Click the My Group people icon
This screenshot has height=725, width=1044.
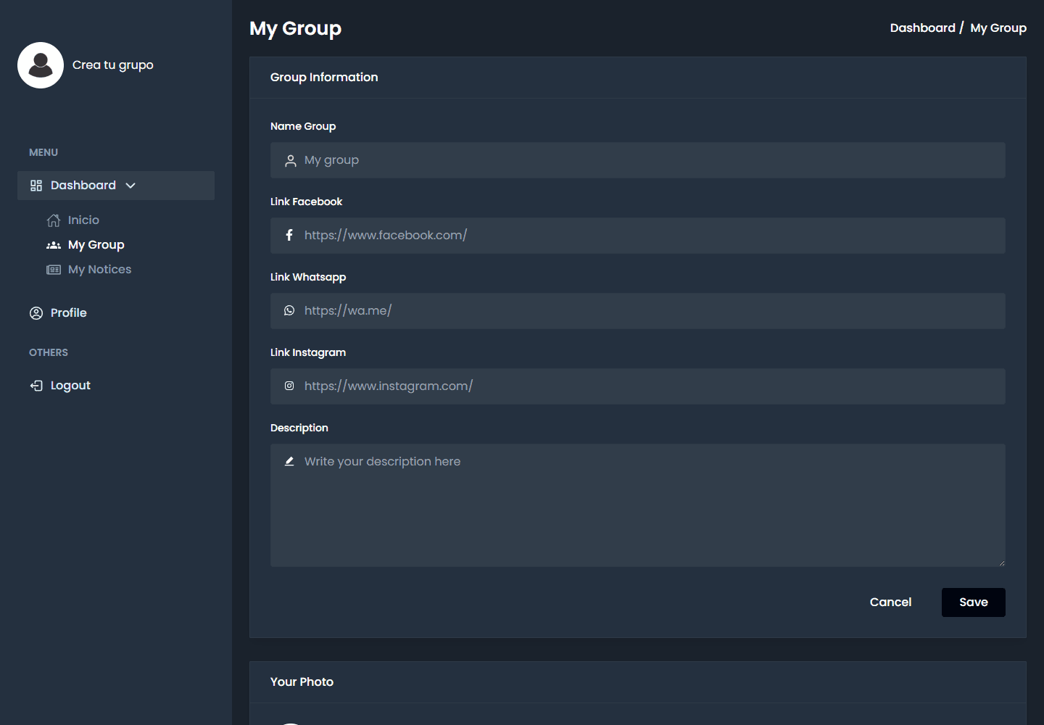(x=54, y=245)
